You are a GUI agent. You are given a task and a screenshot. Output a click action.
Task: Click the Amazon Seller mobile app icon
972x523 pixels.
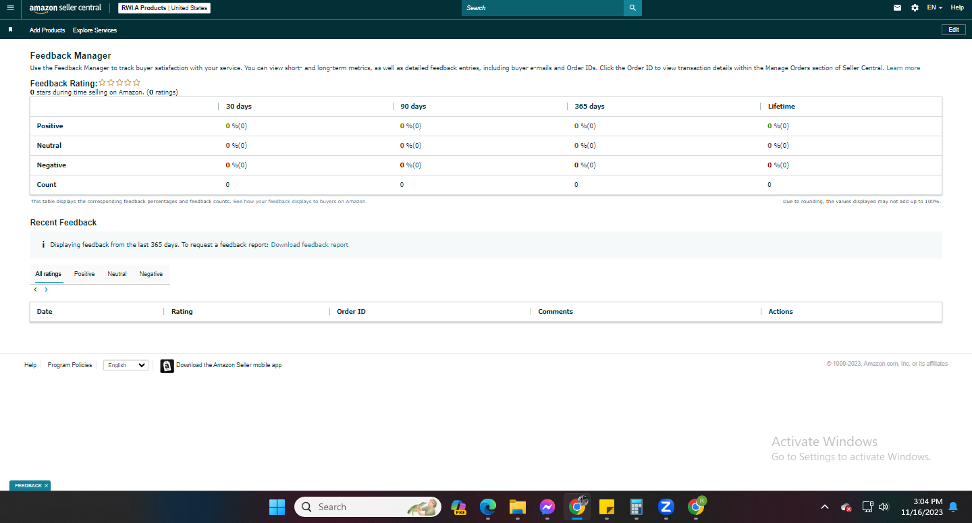167,366
